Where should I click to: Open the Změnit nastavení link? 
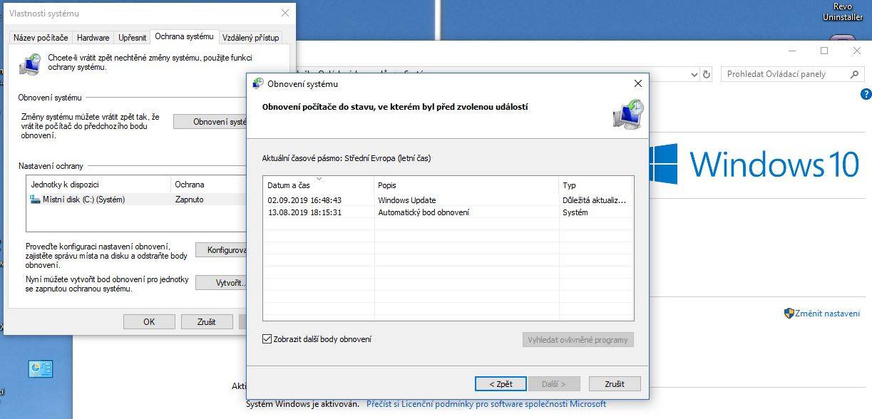click(x=828, y=314)
